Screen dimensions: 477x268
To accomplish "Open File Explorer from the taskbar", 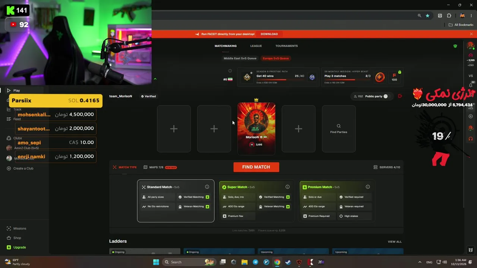I will pyautogui.click(x=244, y=262).
